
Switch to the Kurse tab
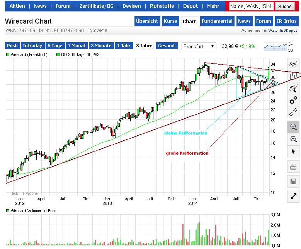tap(170, 21)
